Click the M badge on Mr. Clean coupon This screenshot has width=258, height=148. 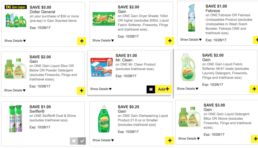point(150,89)
